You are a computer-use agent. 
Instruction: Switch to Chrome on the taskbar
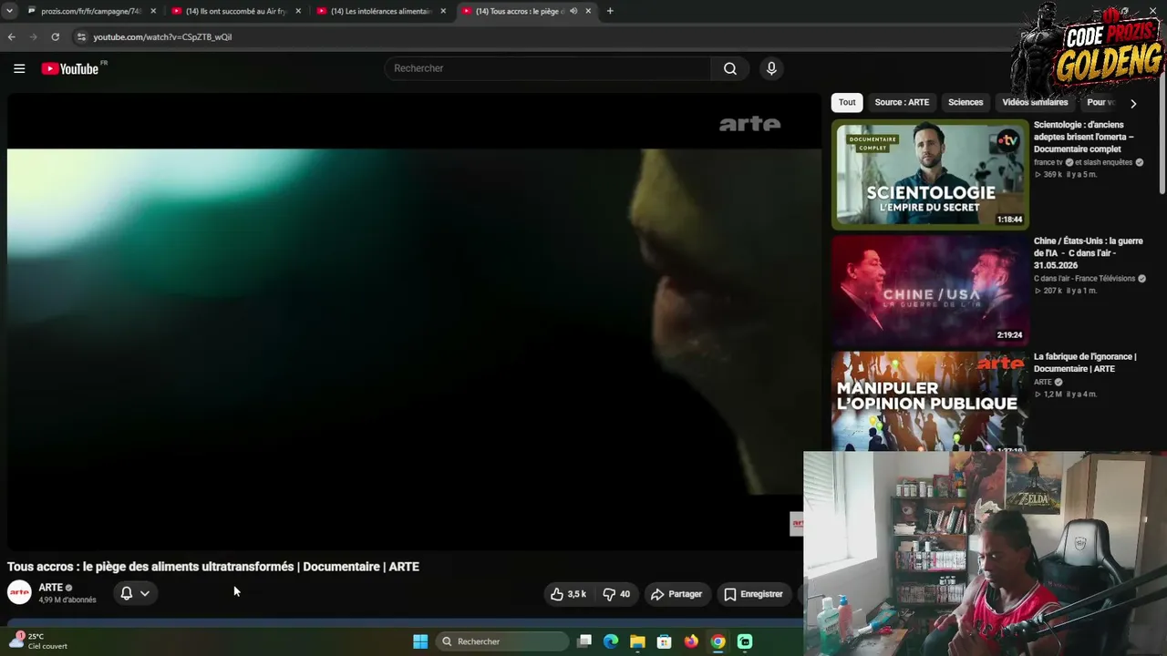(x=718, y=641)
